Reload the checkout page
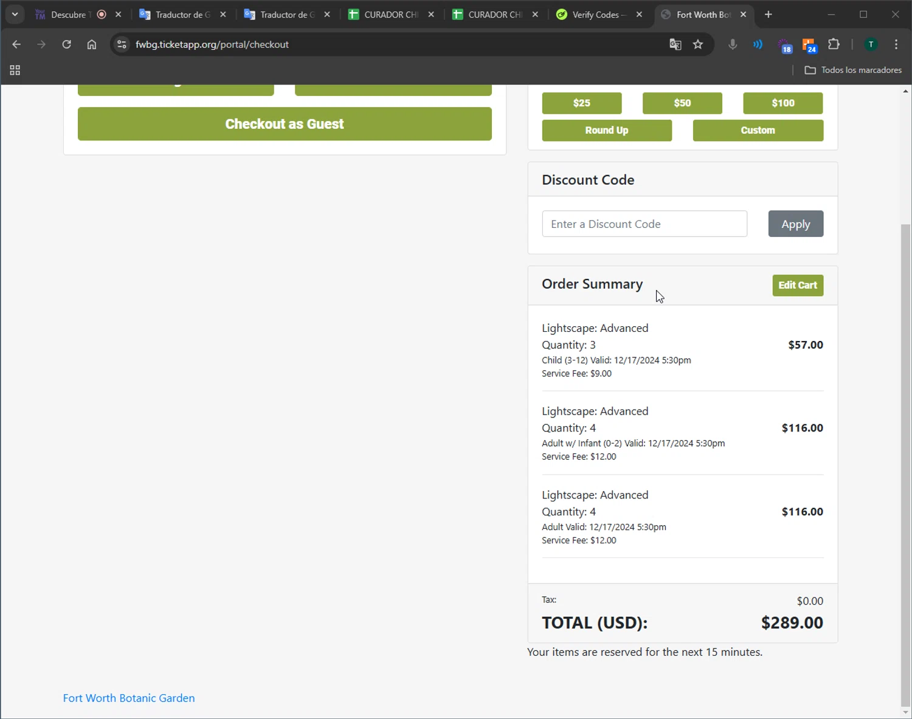 click(x=67, y=44)
